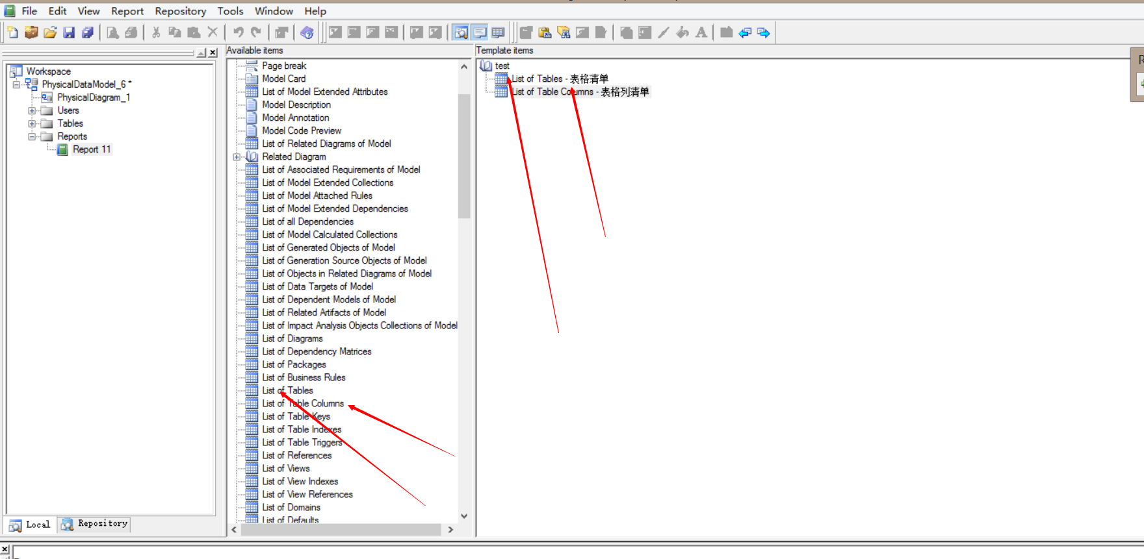Image resolution: width=1144 pixels, height=559 pixels.
Task: Select PhysicalDiagram_1 in the browser tree
Action: pos(94,97)
